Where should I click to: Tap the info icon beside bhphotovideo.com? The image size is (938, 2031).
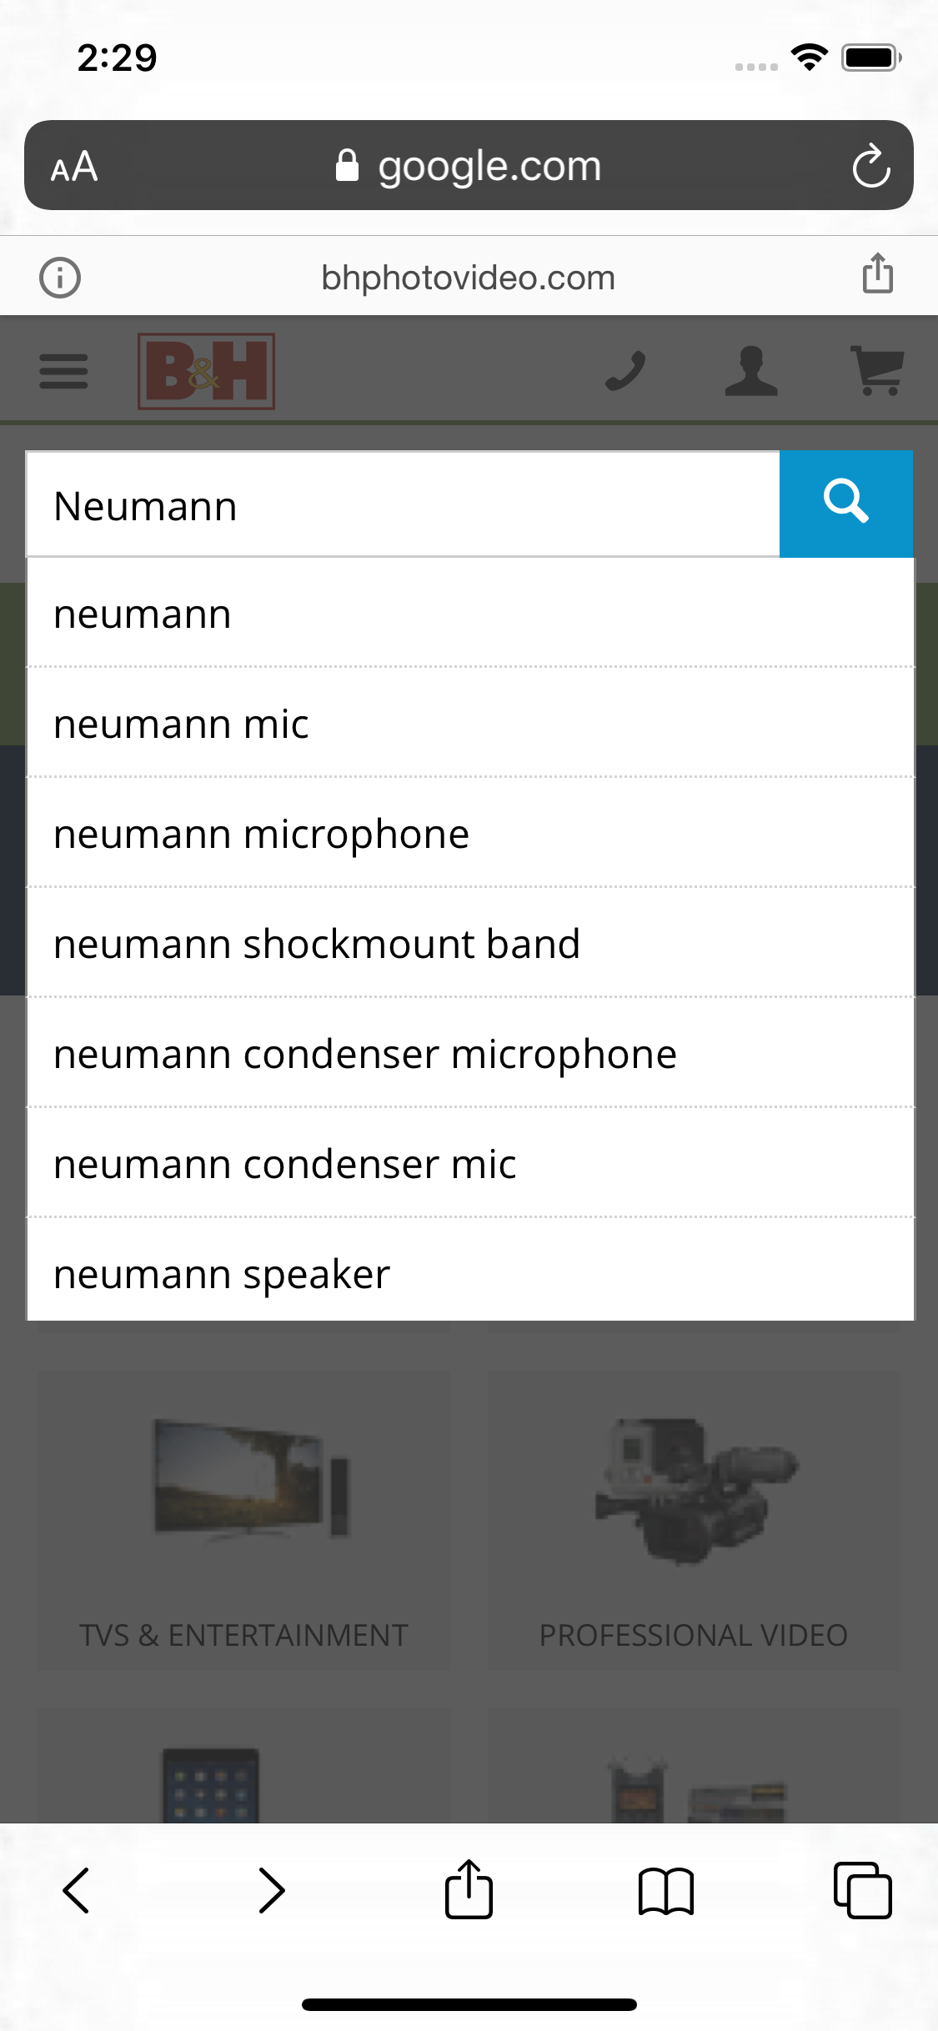[x=60, y=278]
